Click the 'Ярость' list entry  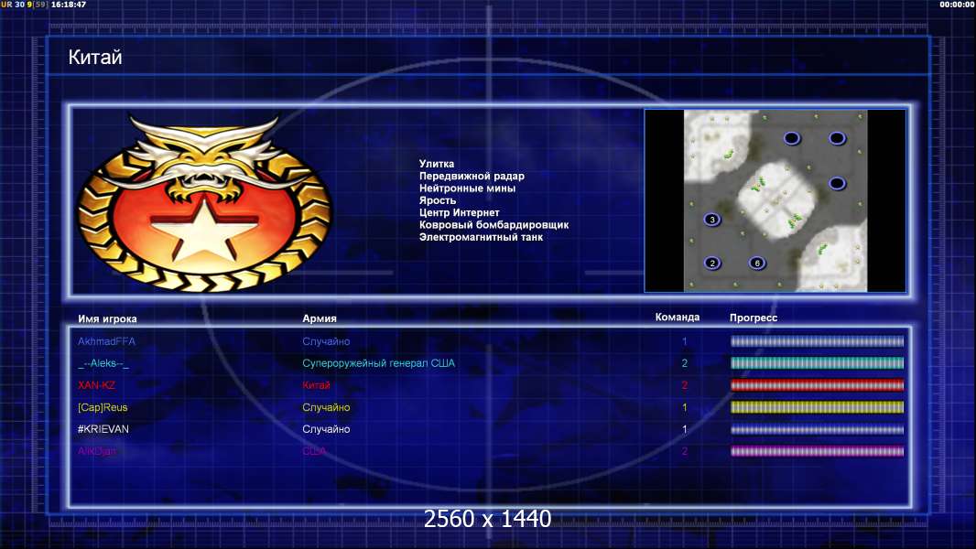point(437,200)
